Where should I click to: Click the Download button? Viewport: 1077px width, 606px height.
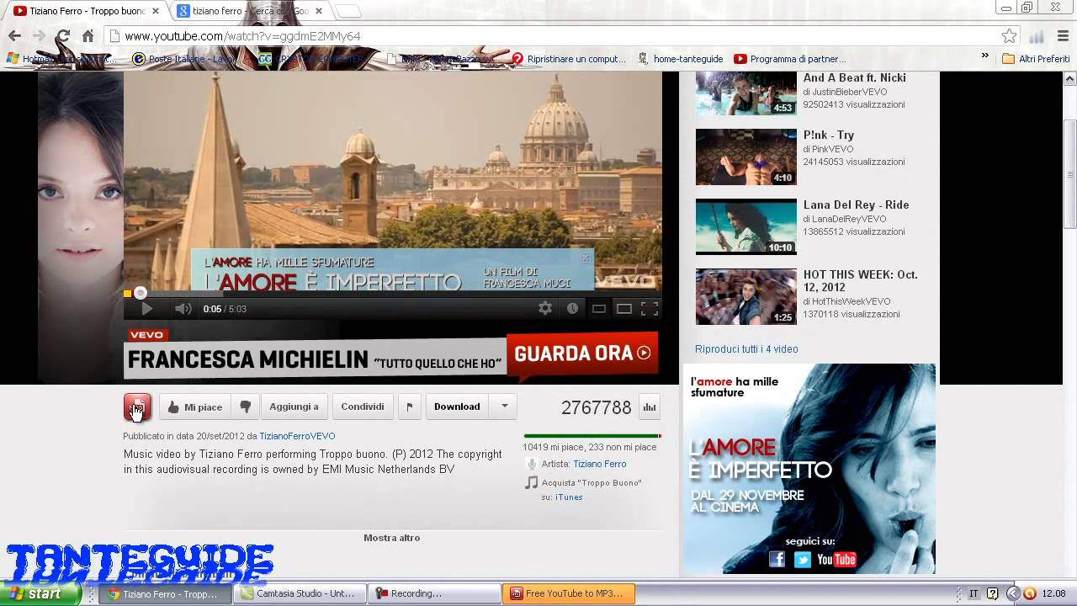457,407
